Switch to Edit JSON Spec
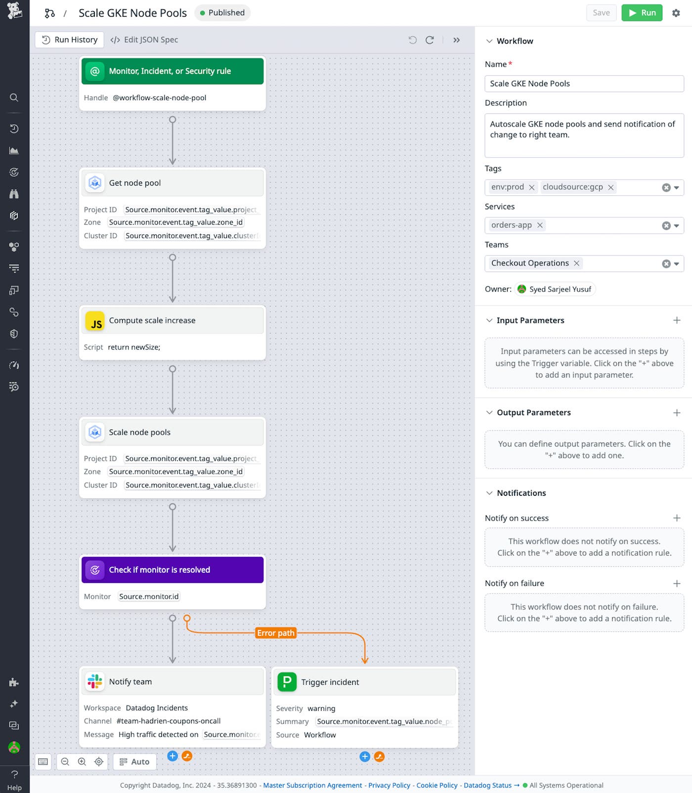 (x=144, y=40)
